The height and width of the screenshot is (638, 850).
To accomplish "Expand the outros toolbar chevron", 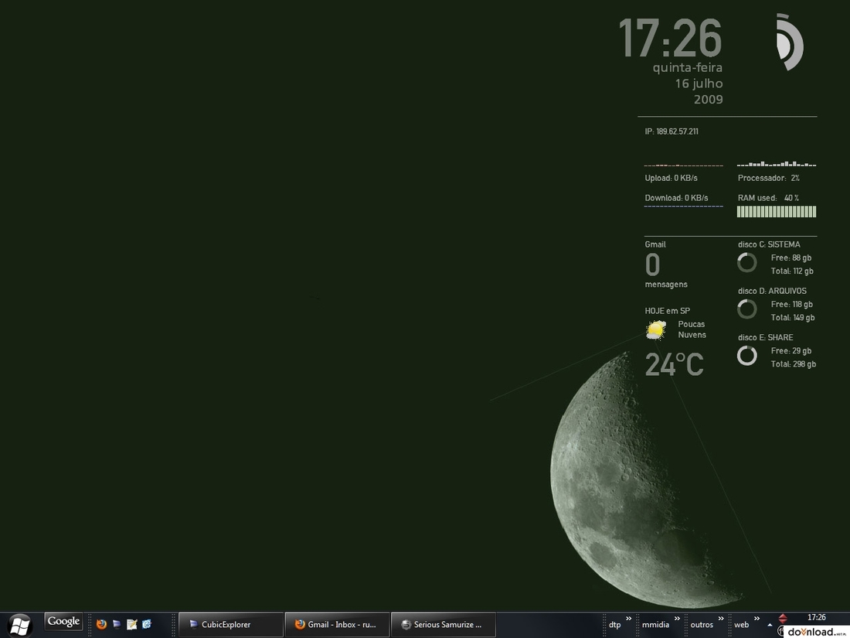I will pyautogui.click(x=721, y=619).
